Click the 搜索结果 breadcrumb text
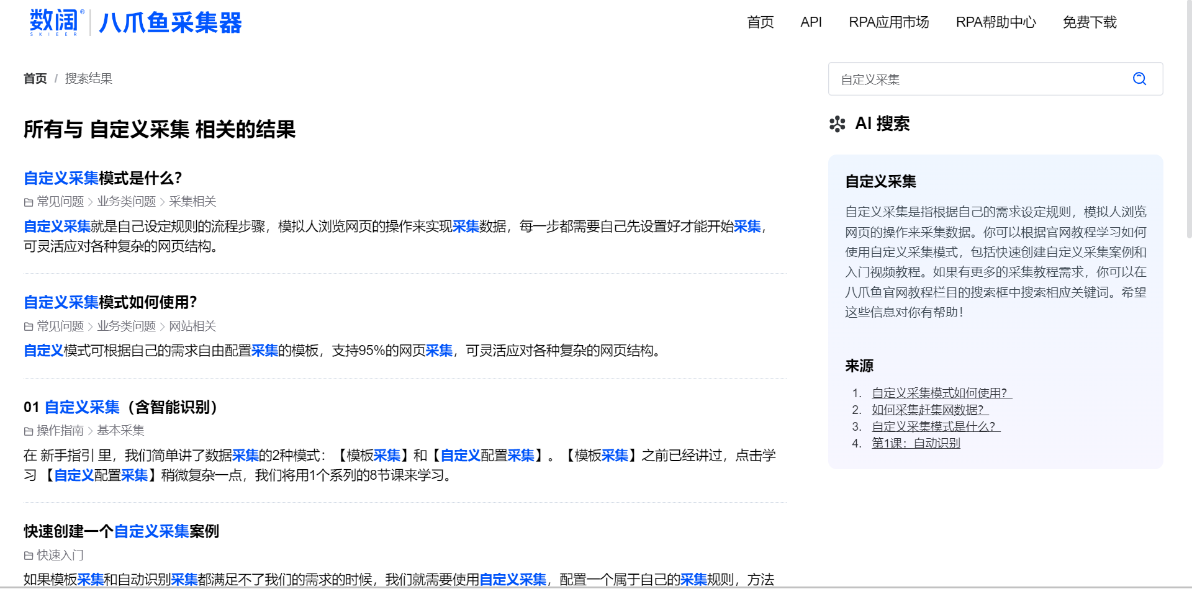Viewport: 1192px width, 589px height. (x=89, y=79)
